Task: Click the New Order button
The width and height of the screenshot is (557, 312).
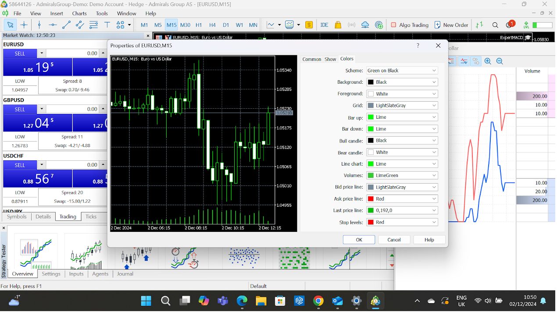Action: point(451,25)
